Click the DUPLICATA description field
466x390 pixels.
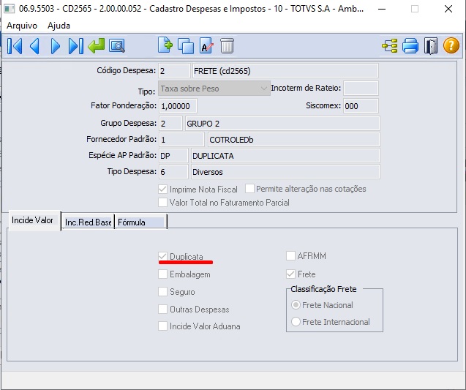tap(285, 156)
